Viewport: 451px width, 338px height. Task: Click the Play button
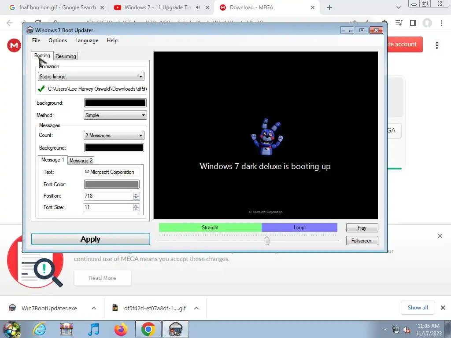coord(362,228)
